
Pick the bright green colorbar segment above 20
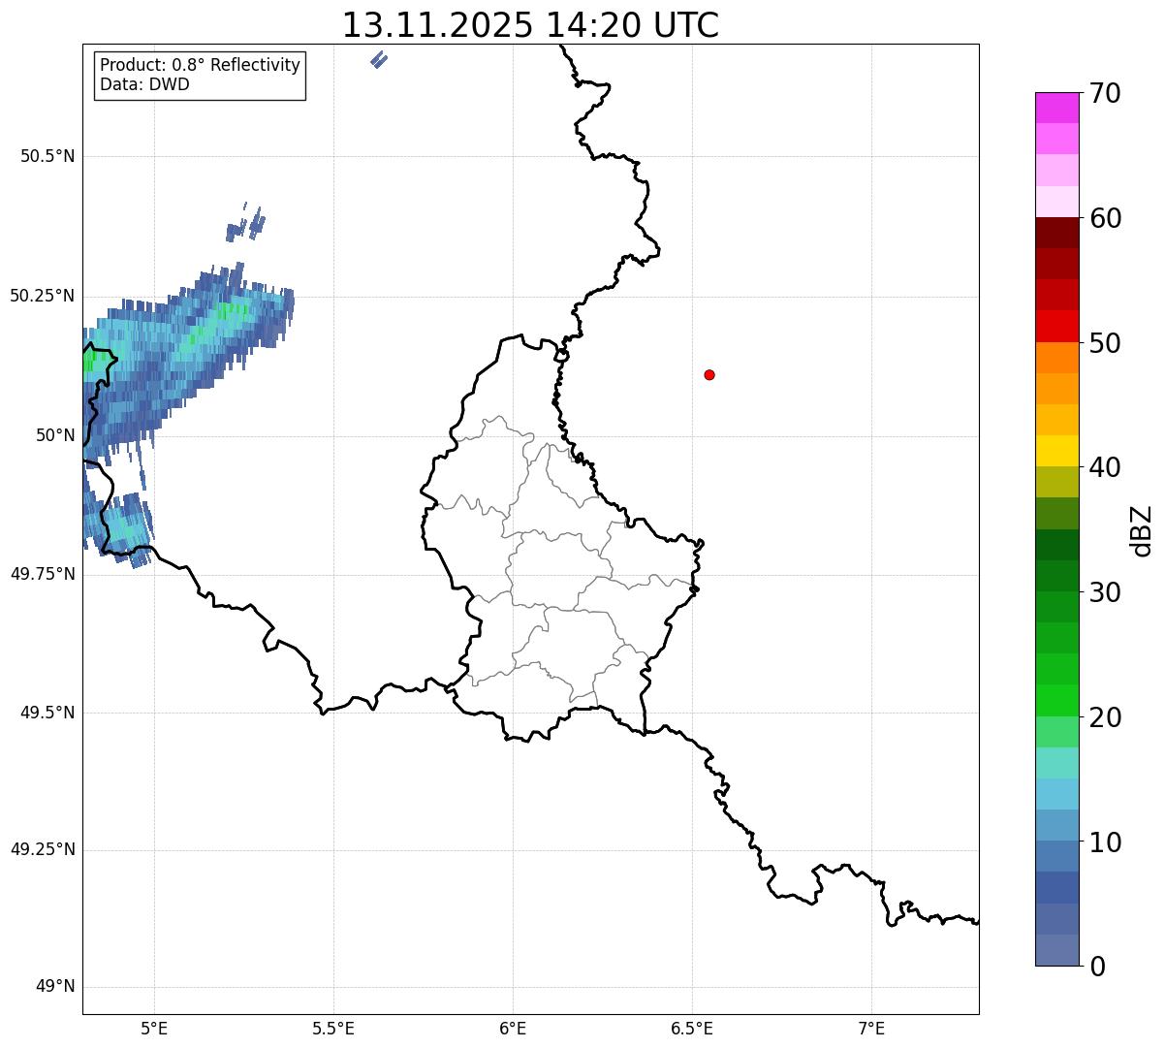pos(1056,700)
